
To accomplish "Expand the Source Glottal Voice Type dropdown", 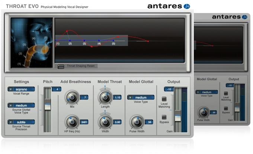I will coord(21,106).
